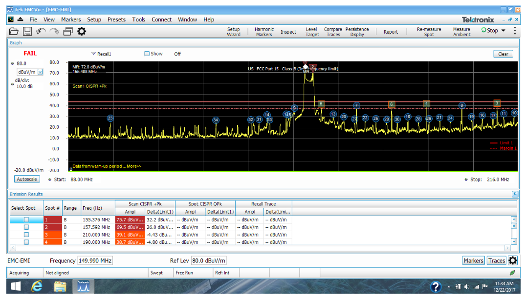525x297 pixels.
Task: Check the Select Spot box for spot 3
Action: pyautogui.click(x=26, y=235)
